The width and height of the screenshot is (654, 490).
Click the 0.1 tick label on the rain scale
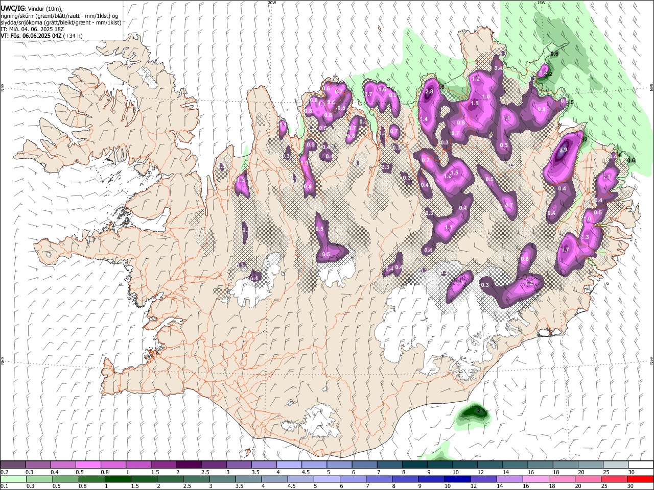click(4, 486)
